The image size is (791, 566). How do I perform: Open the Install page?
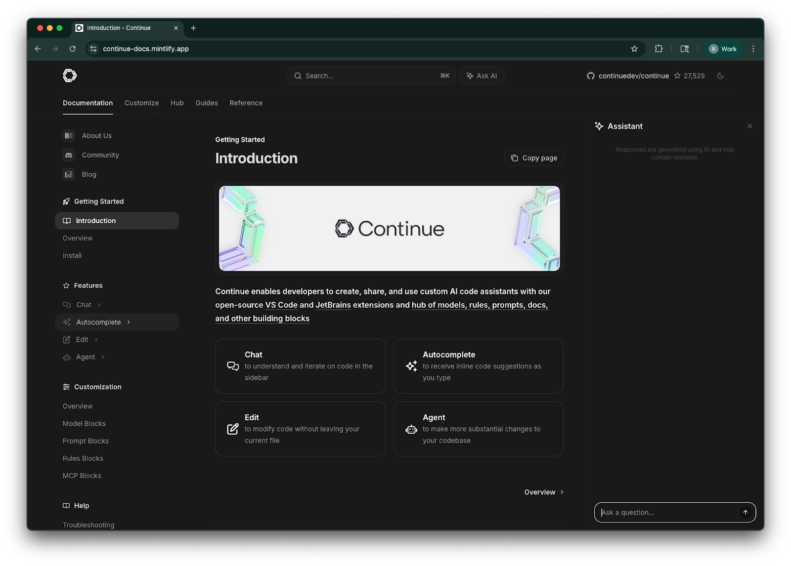[72, 255]
